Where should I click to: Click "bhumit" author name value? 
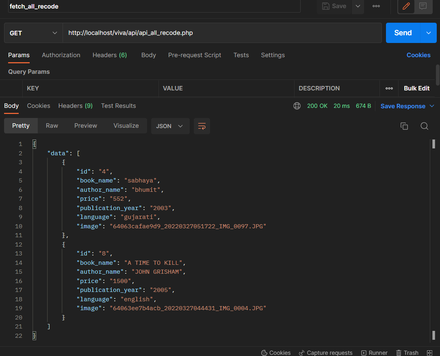pos(145,190)
